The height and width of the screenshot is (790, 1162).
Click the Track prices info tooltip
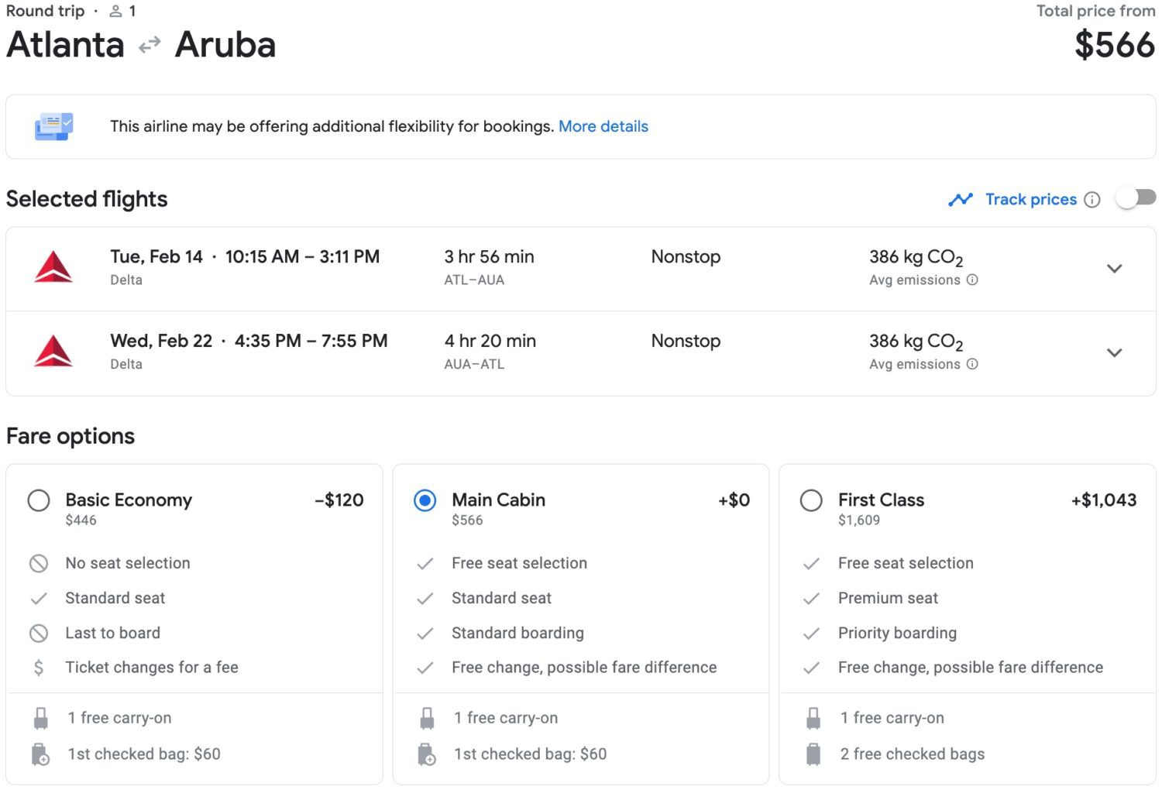(1092, 199)
